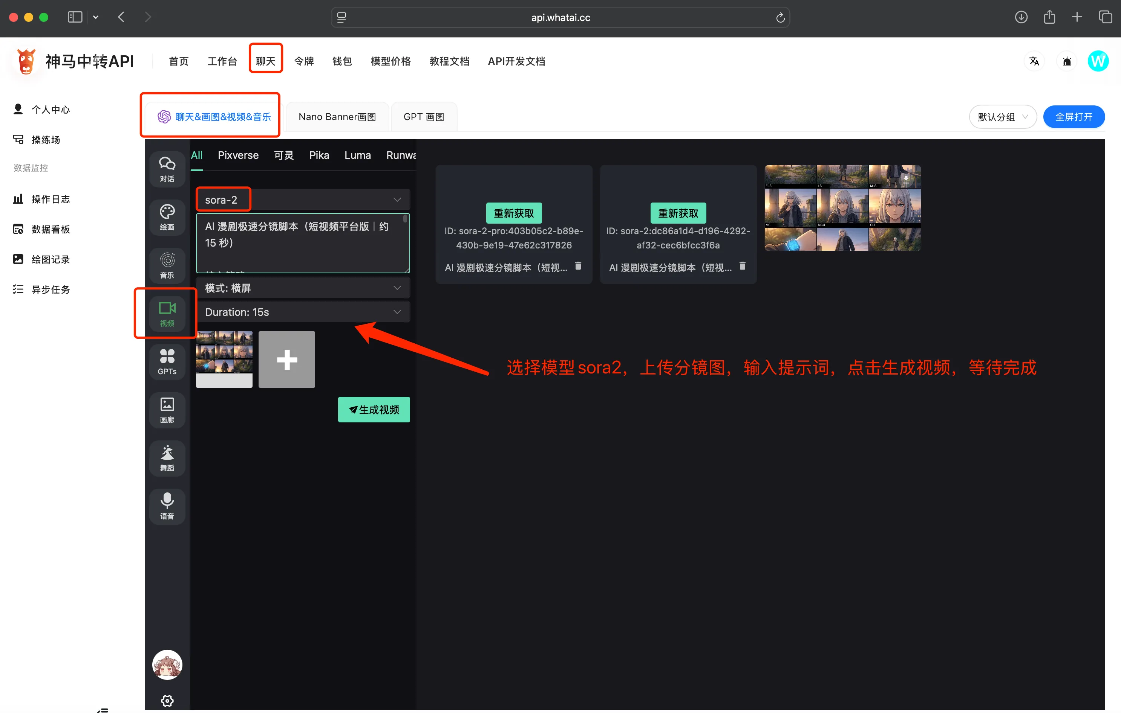
Task: Delete the sora-2-pro task with trash icon
Action: point(578,266)
